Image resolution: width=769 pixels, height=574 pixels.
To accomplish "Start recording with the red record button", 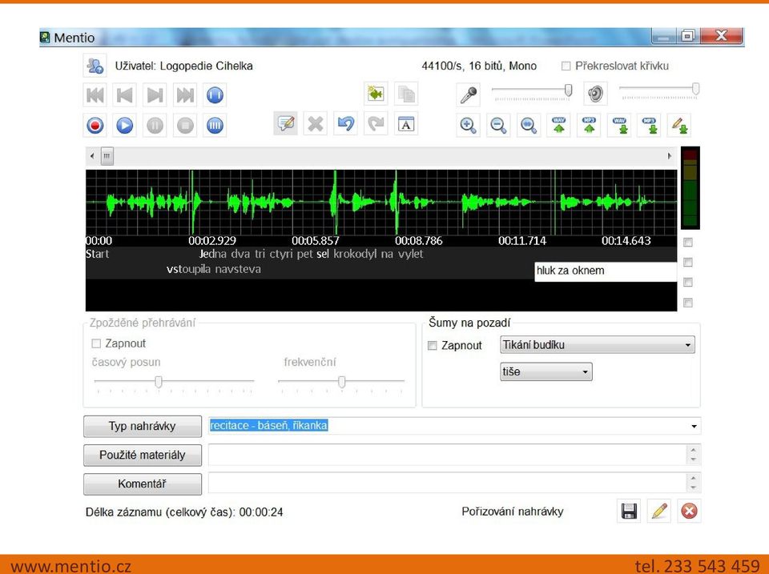I will pos(95,126).
